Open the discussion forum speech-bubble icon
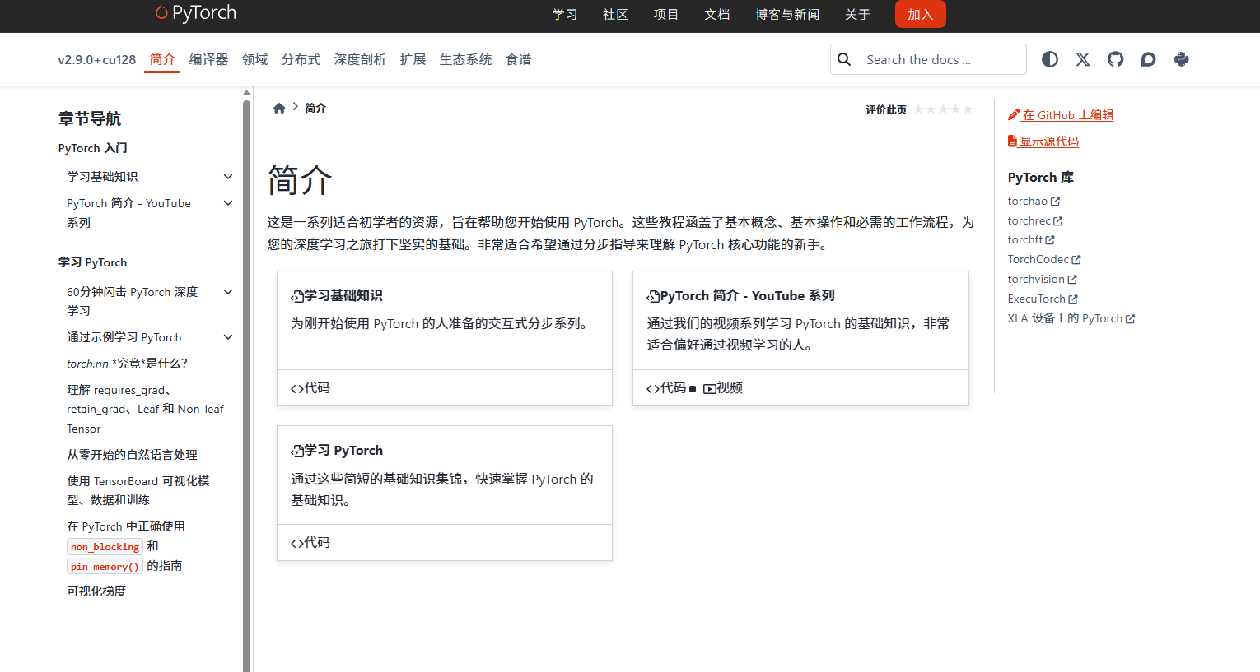 coord(1149,59)
